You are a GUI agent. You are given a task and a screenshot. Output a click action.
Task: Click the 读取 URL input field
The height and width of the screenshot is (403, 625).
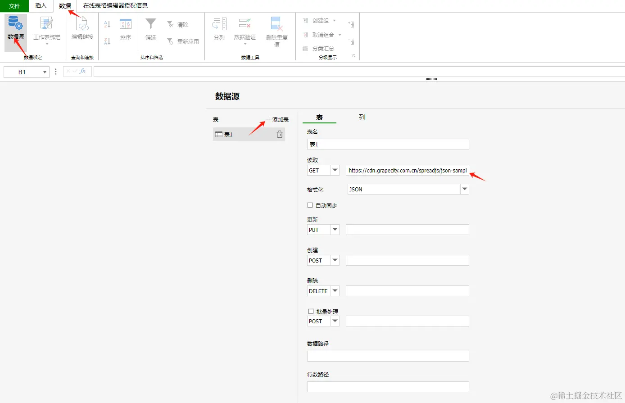408,170
